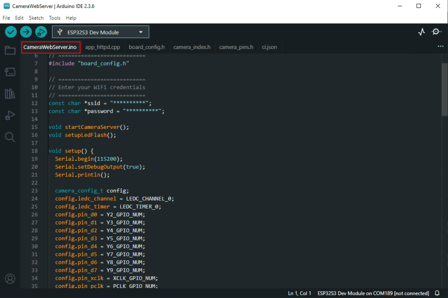The width and height of the screenshot is (448, 298).
Task: Click Serial.begin(115200) on line 19
Action: pos(88,159)
